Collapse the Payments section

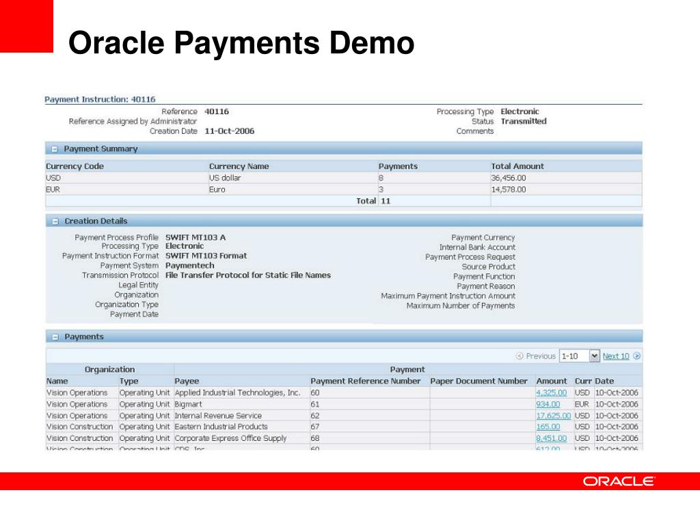coord(55,337)
